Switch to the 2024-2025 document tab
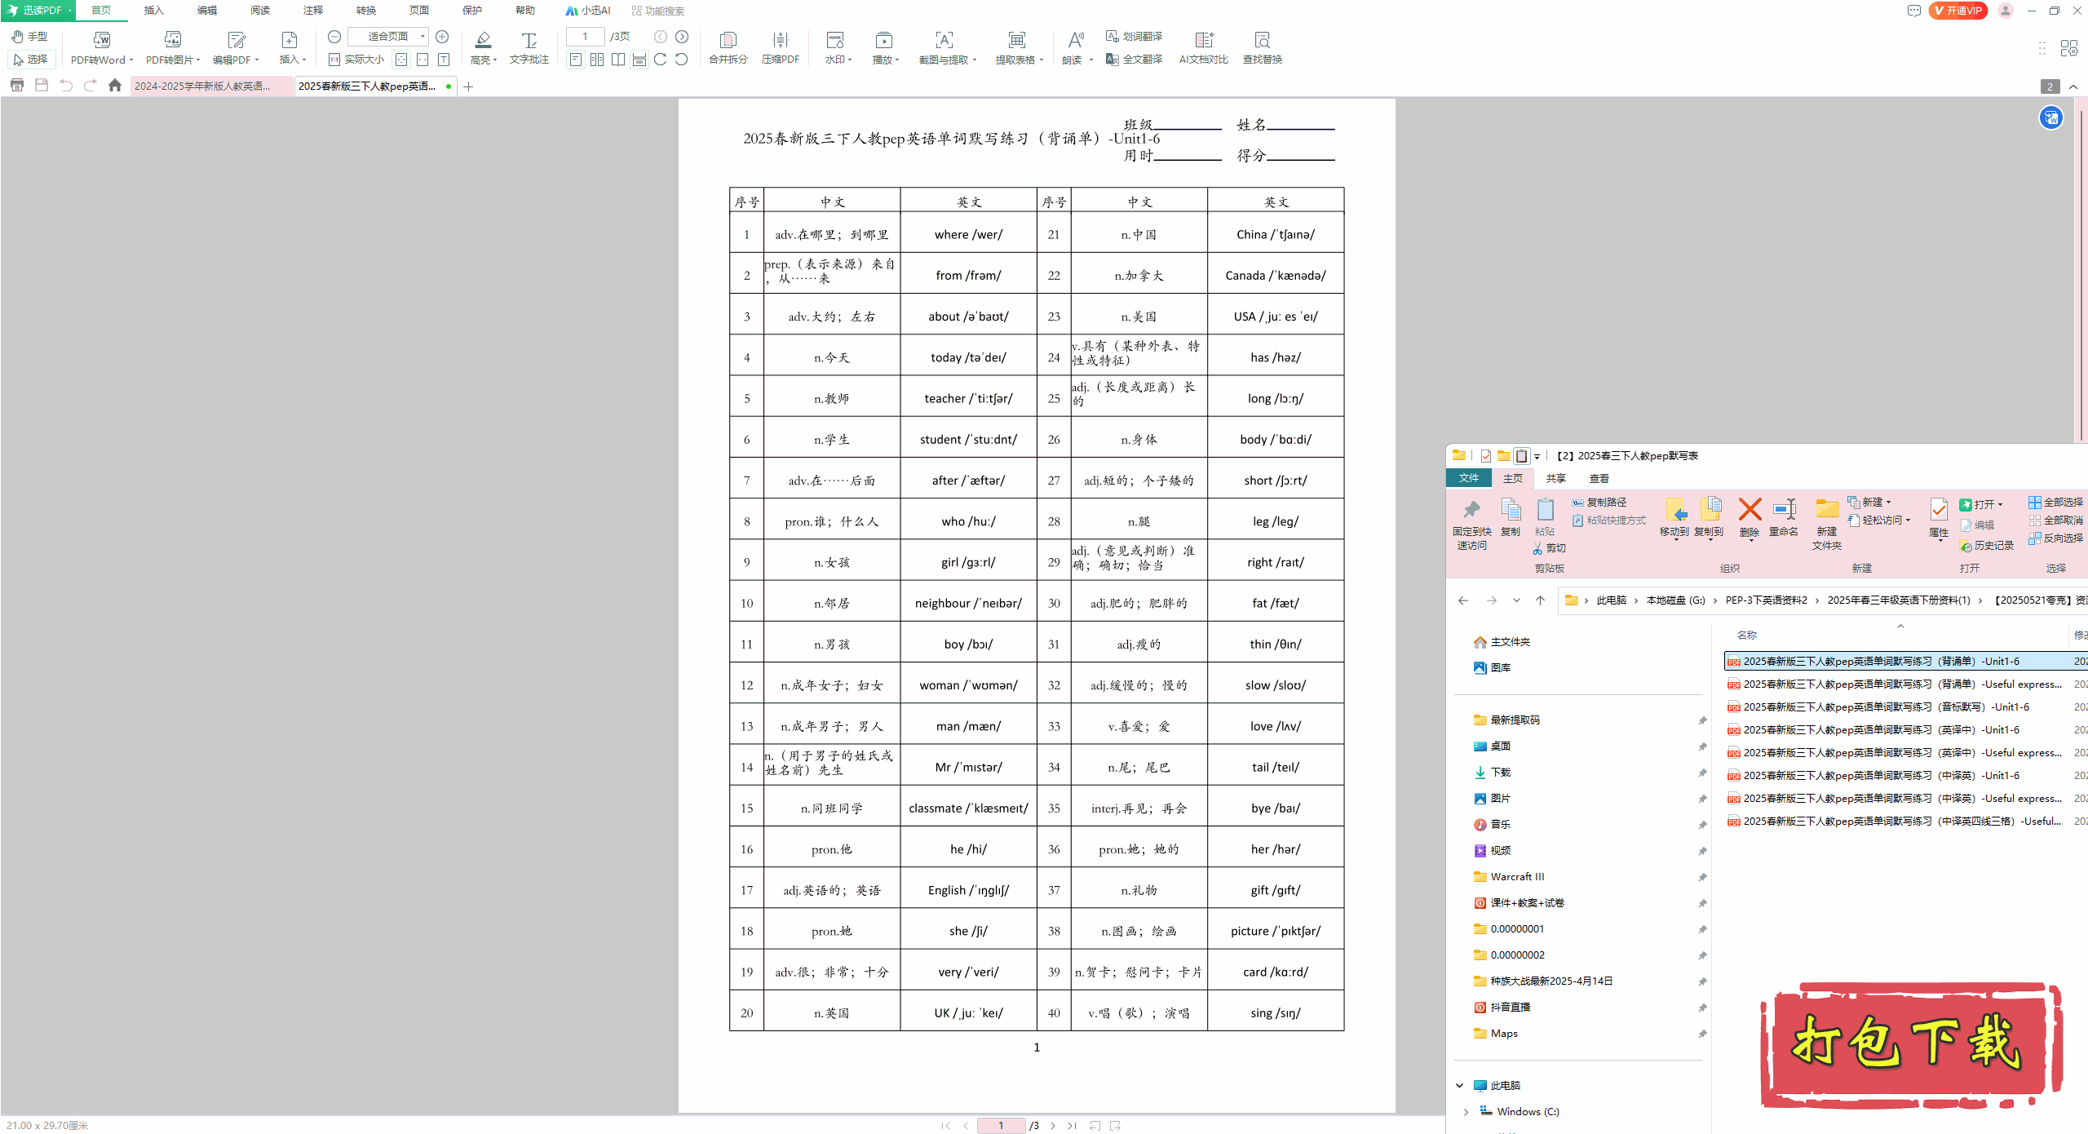The height and width of the screenshot is (1134, 2088). (210, 86)
